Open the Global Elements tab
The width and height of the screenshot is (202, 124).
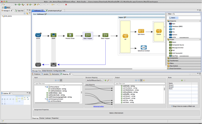47,71
